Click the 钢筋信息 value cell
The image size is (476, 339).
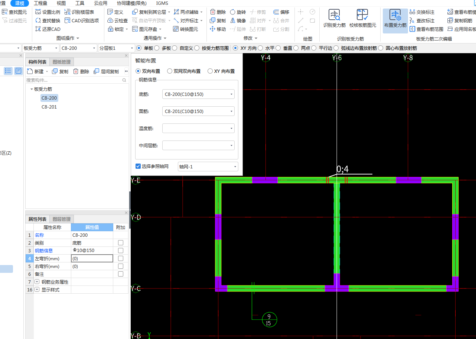click(92, 251)
